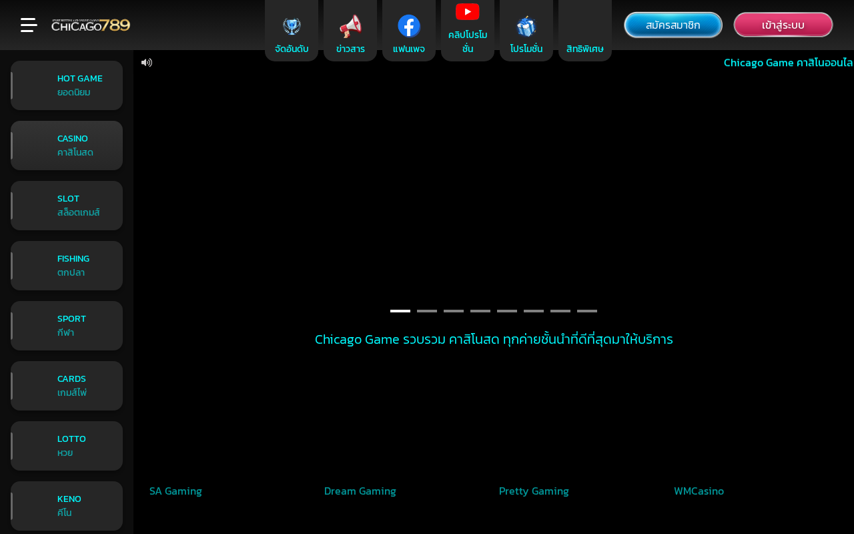Go to fourth banner slide indicator

[x=480, y=311]
